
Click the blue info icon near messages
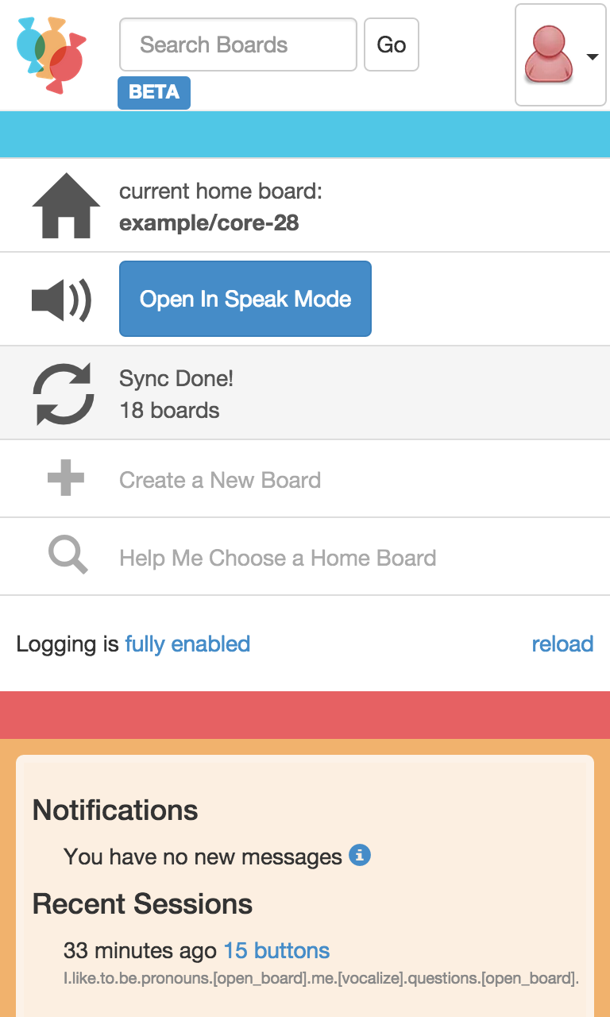pos(360,856)
